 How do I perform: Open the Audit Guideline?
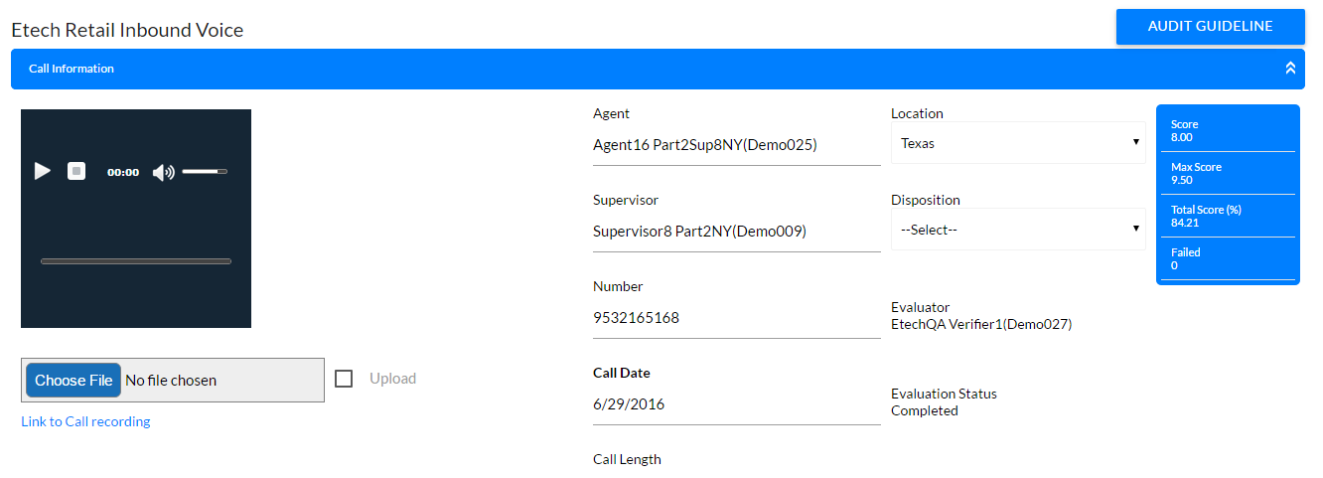(1210, 27)
